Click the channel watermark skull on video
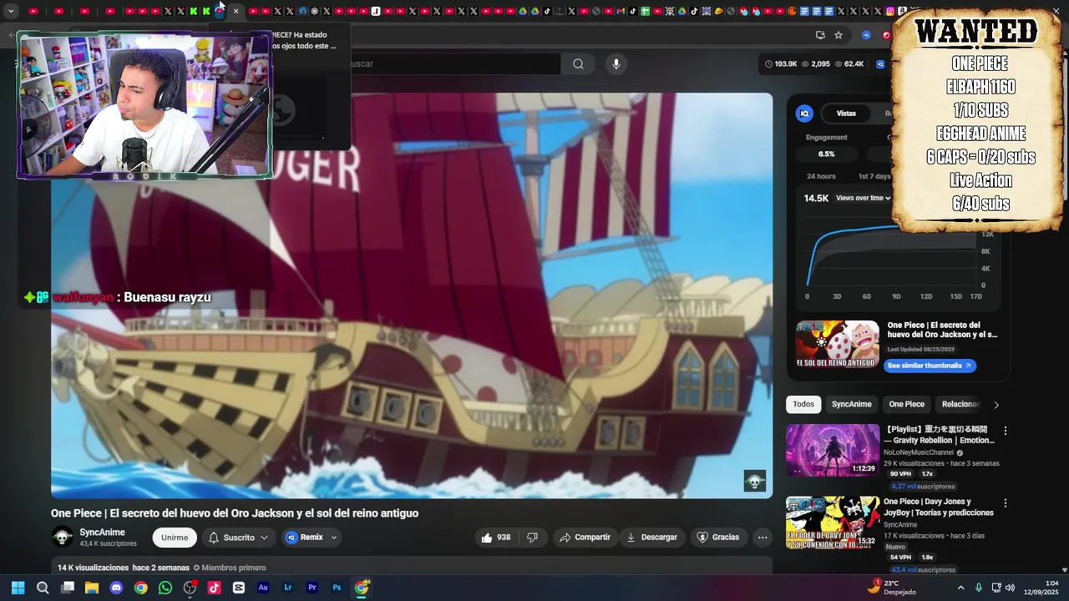The height and width of the screenshot is (601, 1069). 755,482
